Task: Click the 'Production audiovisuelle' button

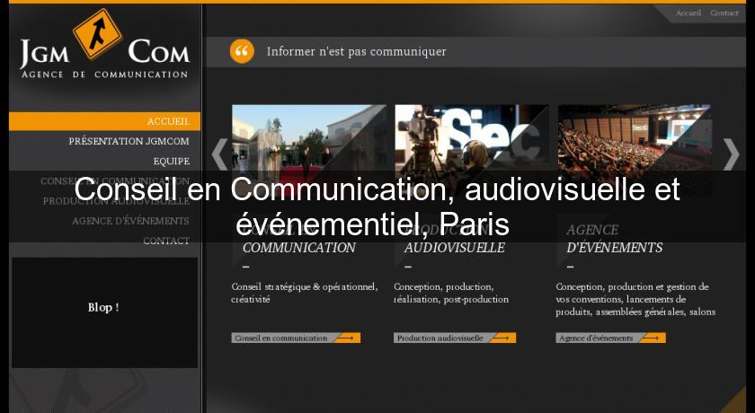Action: 455,338
